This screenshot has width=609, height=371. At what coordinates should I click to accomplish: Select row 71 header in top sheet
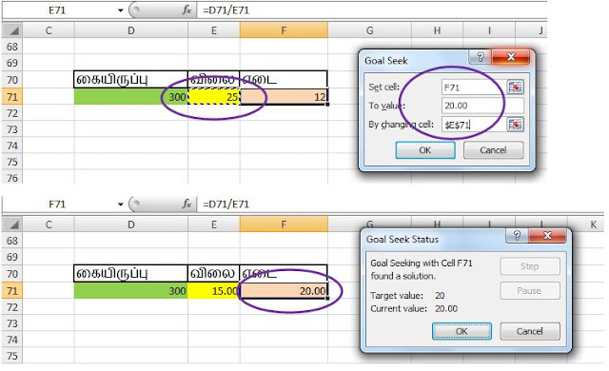pos(12,97)
